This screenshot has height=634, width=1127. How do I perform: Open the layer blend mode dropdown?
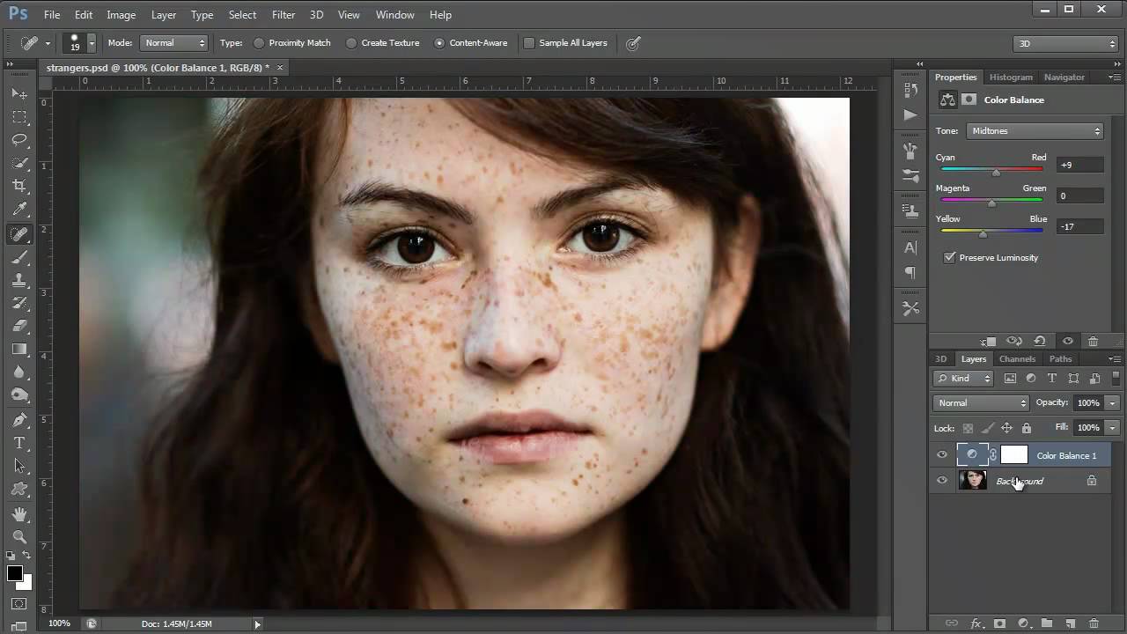981,403
